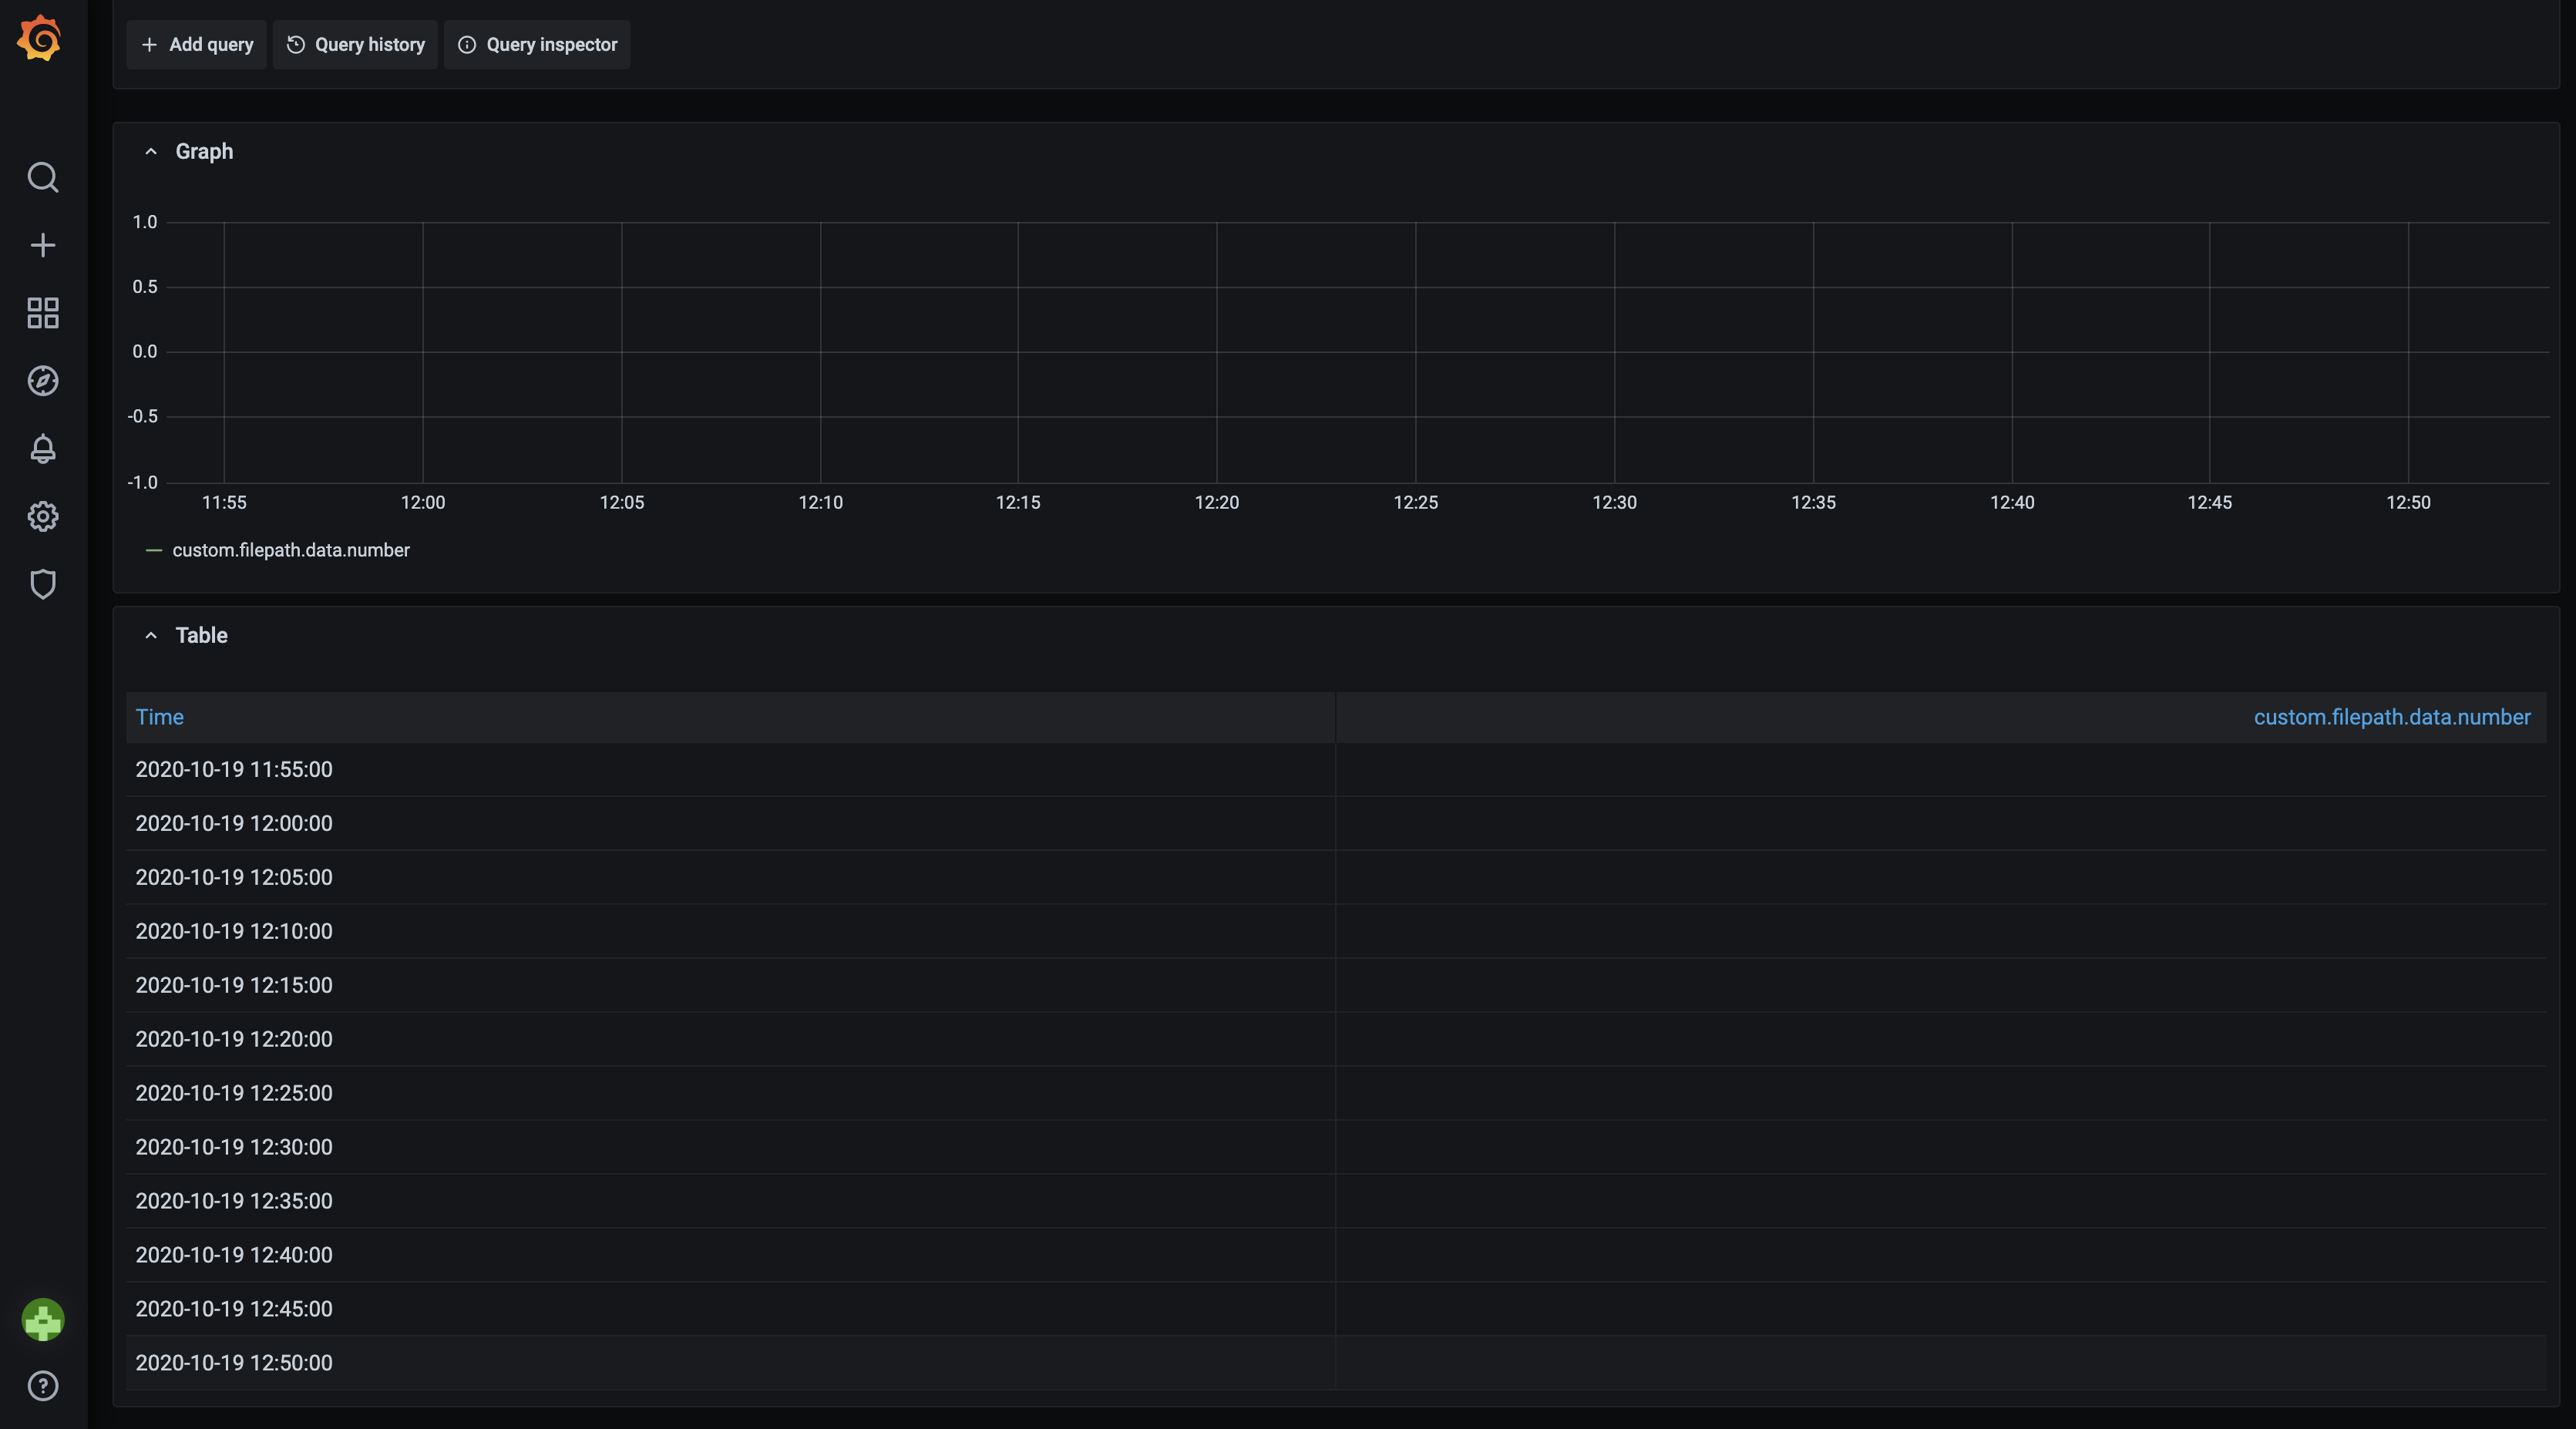Select the Create (plus) icon
Screen dimensions: 2576x1429
click(x=43, y=245)
